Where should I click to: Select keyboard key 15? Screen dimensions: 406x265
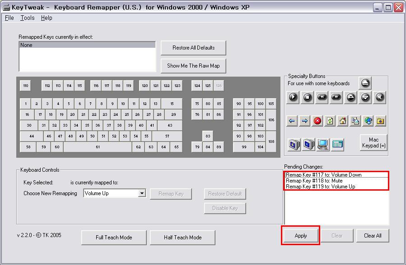point(172,104)
